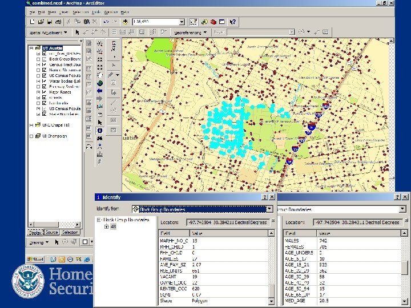Open the Help menu
Viewport: 411px width, 308px height.
pyautogui.click(x=125, y=12)
